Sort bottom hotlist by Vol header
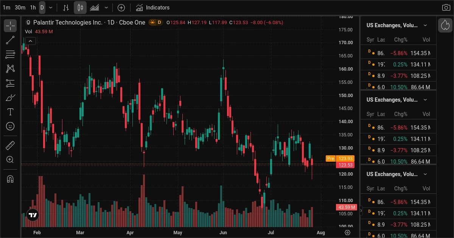454x238 pixels. coord(426,189)
